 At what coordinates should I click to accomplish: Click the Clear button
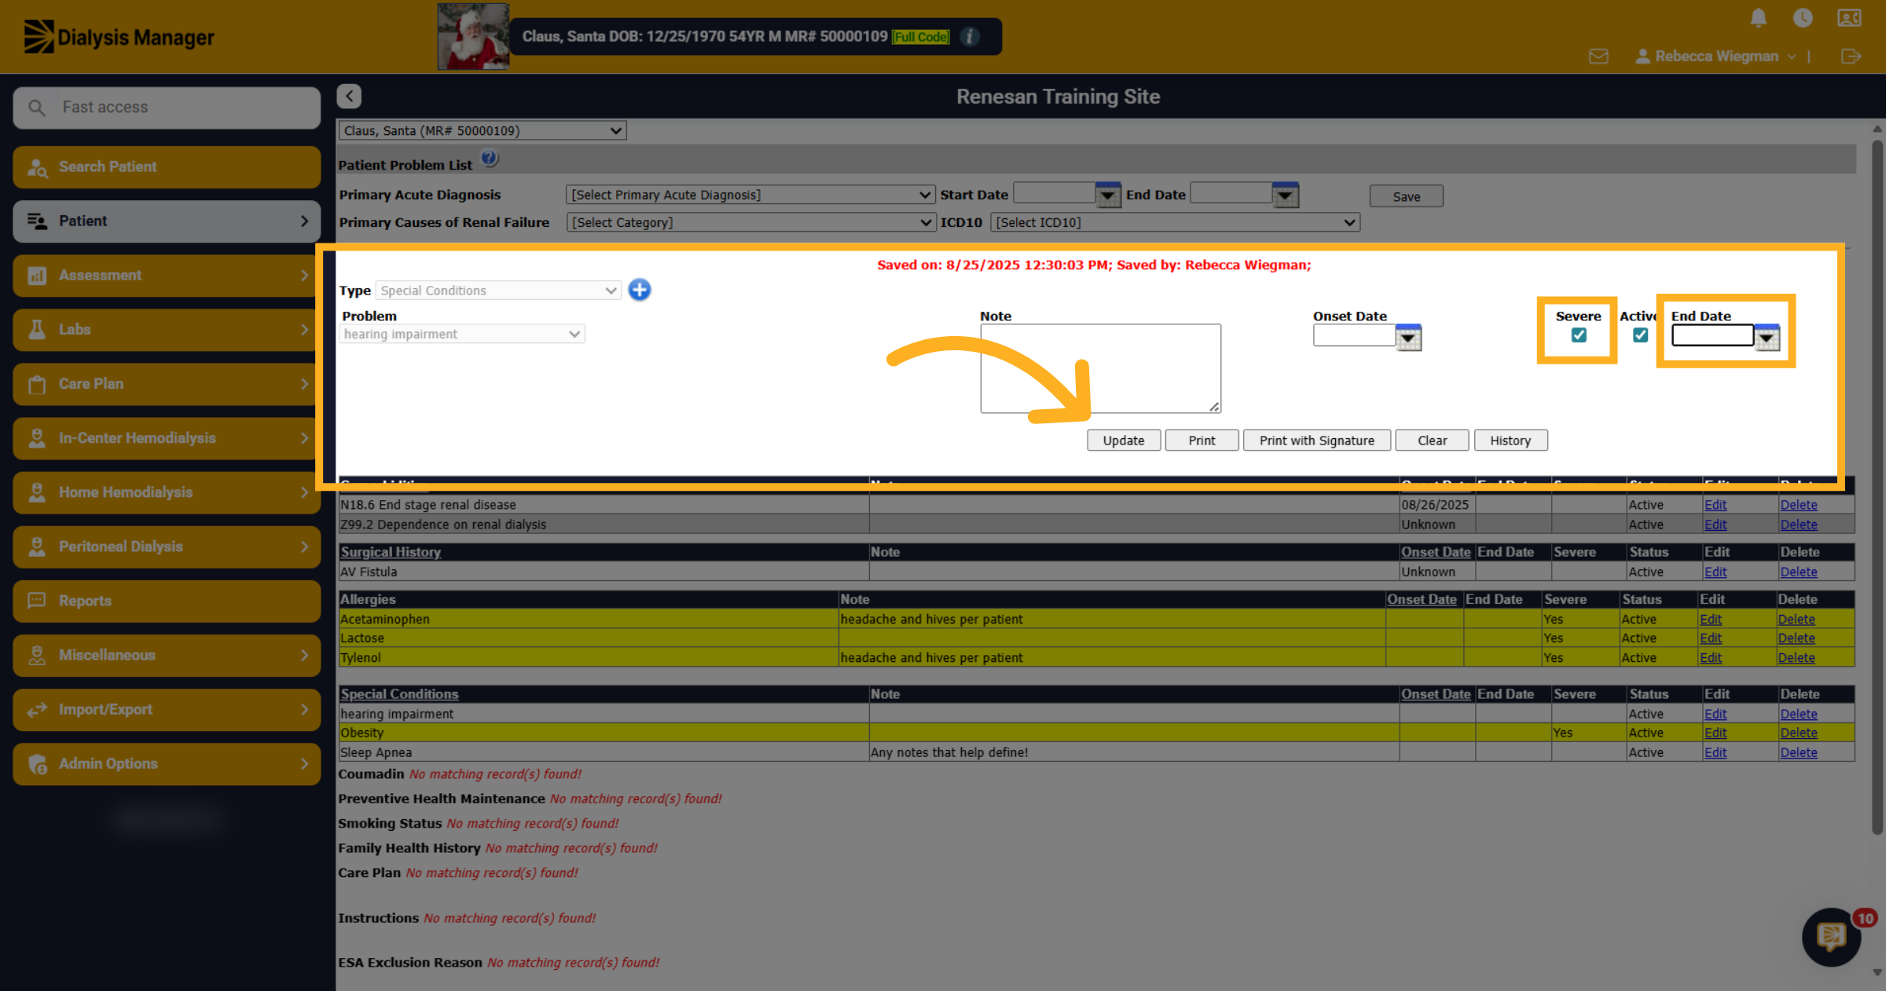(1432, 441)
